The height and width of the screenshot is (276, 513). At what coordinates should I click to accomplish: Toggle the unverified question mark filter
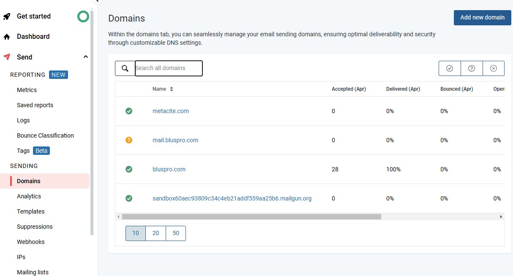(x=472, y=68)
